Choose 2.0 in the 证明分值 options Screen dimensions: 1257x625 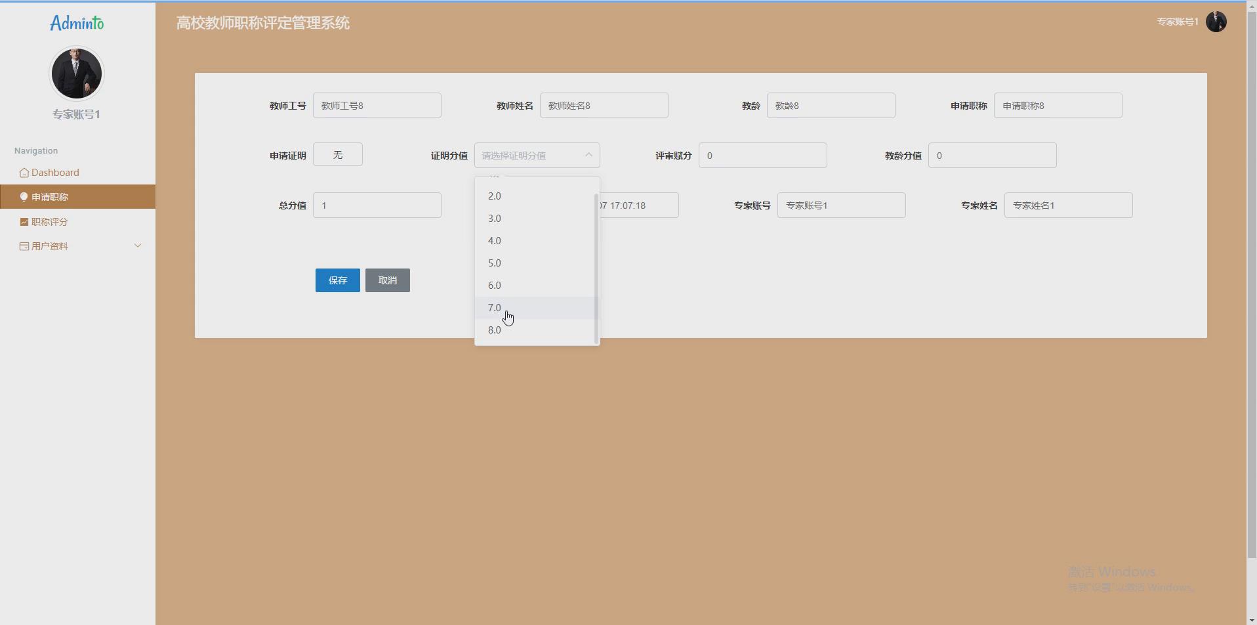[494, 195]
